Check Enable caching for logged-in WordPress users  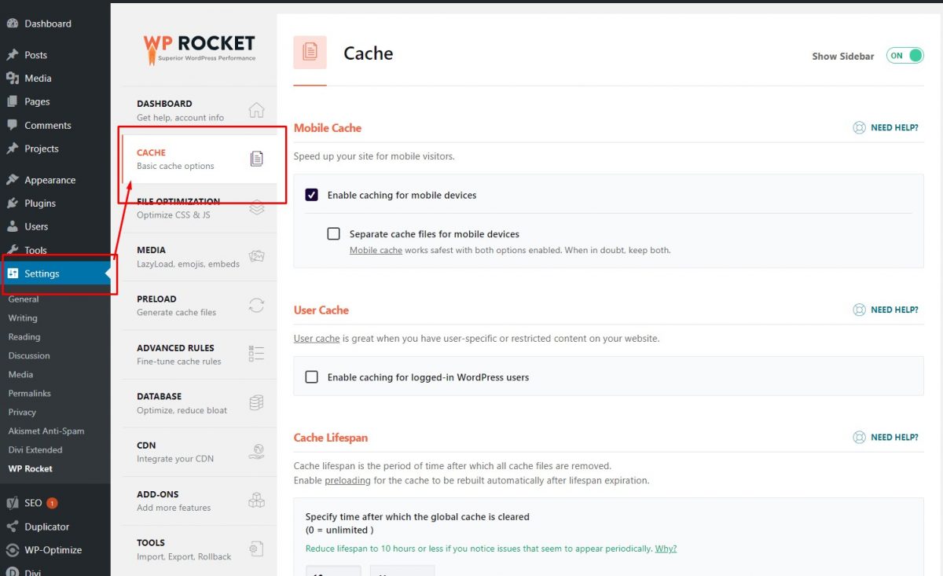point(312,377)
